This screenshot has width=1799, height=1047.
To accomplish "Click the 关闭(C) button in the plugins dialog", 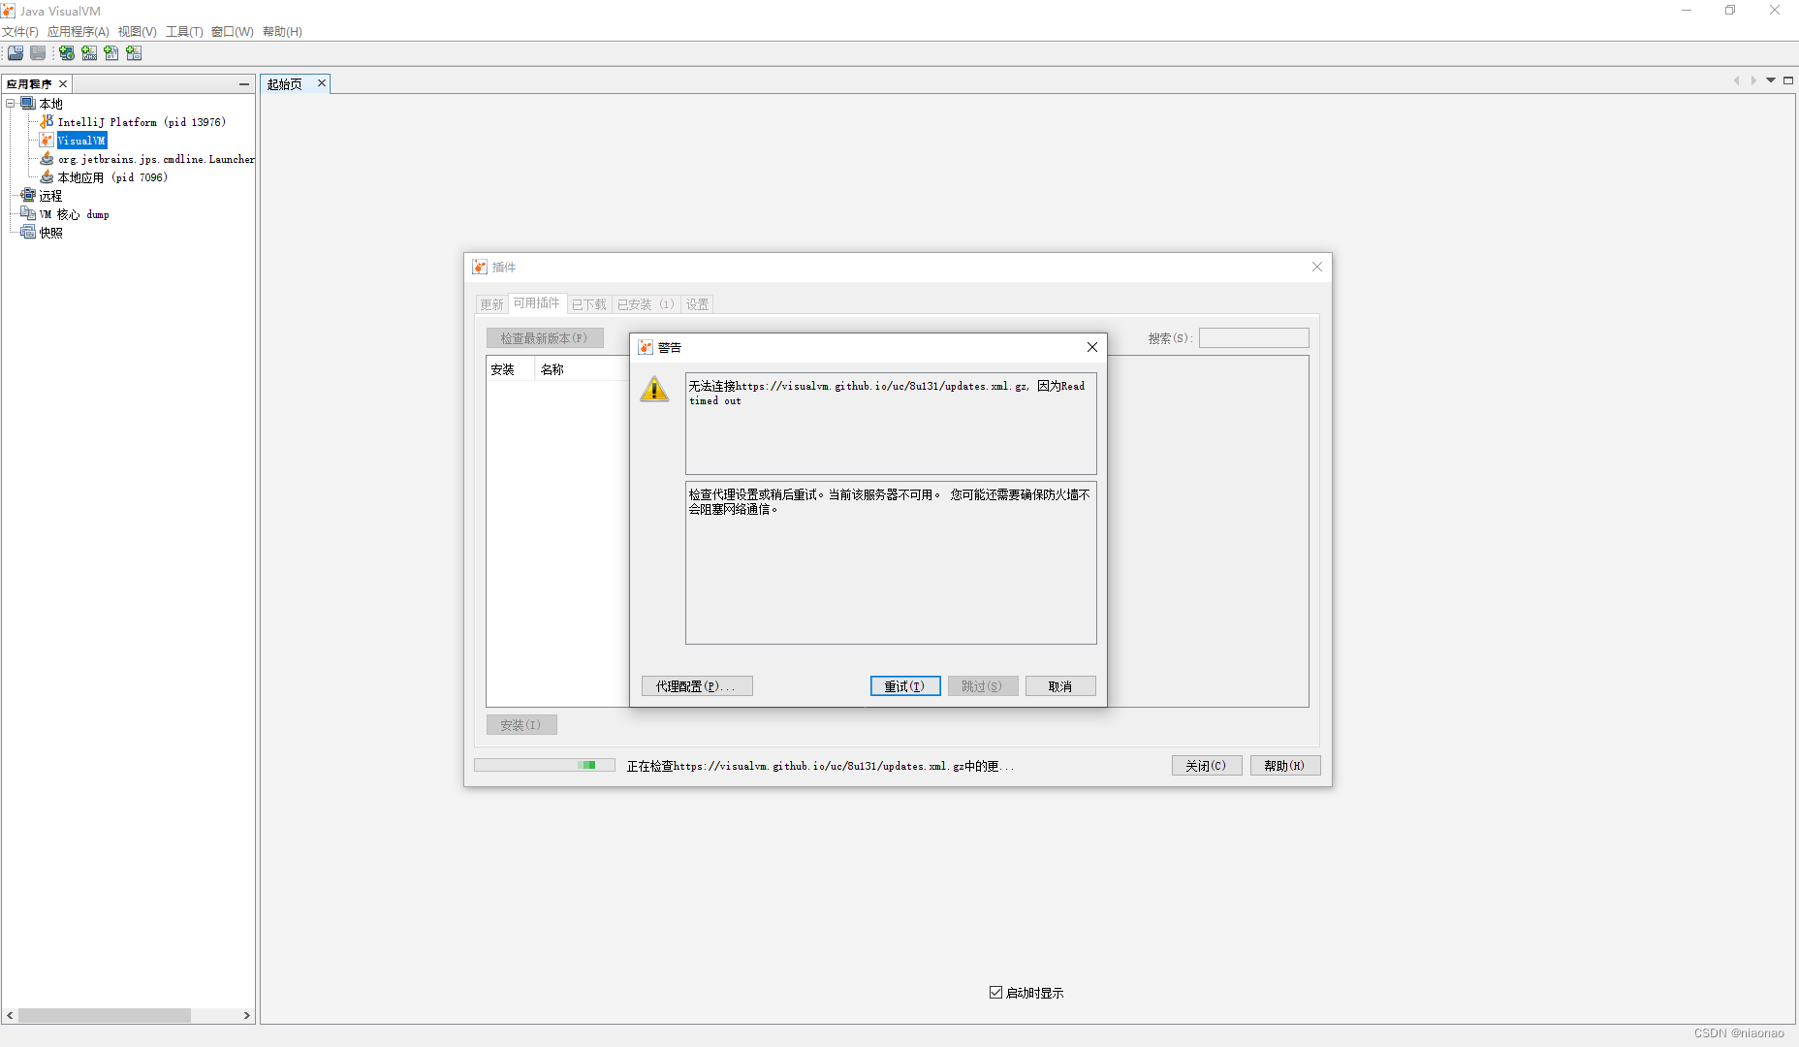I will click(1207, 766).
